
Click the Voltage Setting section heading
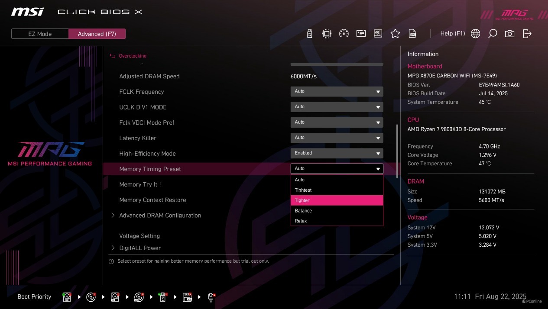tap(139, 236)
